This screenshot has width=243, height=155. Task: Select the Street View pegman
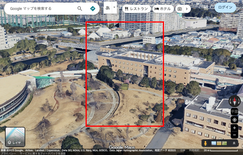(205, 143)
